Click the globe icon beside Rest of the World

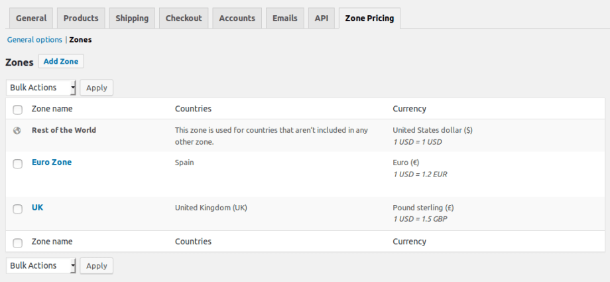tap(17, 131)
